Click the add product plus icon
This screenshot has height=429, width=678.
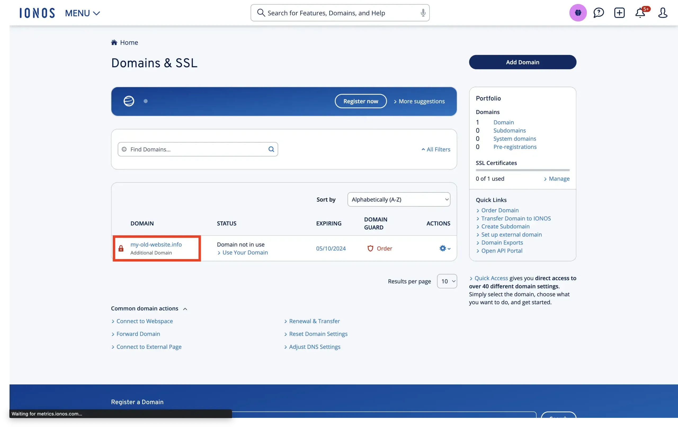pyautogui.click(x=619, y=13)
